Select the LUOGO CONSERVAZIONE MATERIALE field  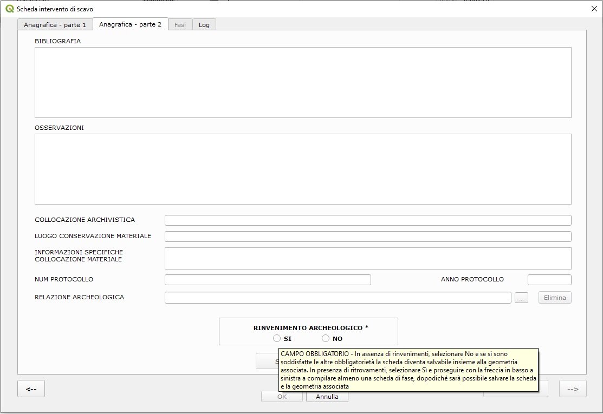click(368, 236)
